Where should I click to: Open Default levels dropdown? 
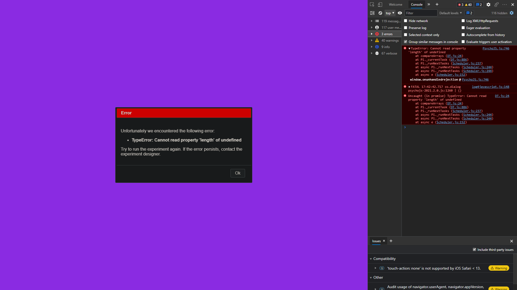click(450, 13)
